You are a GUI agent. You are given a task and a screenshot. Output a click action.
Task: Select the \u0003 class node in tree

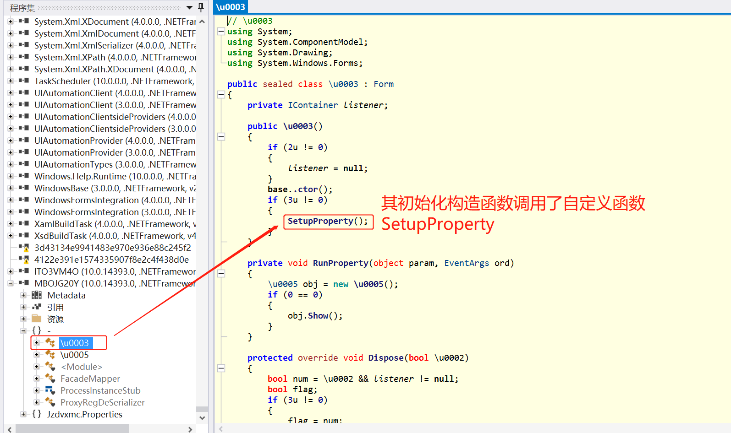tap(76, 343)
